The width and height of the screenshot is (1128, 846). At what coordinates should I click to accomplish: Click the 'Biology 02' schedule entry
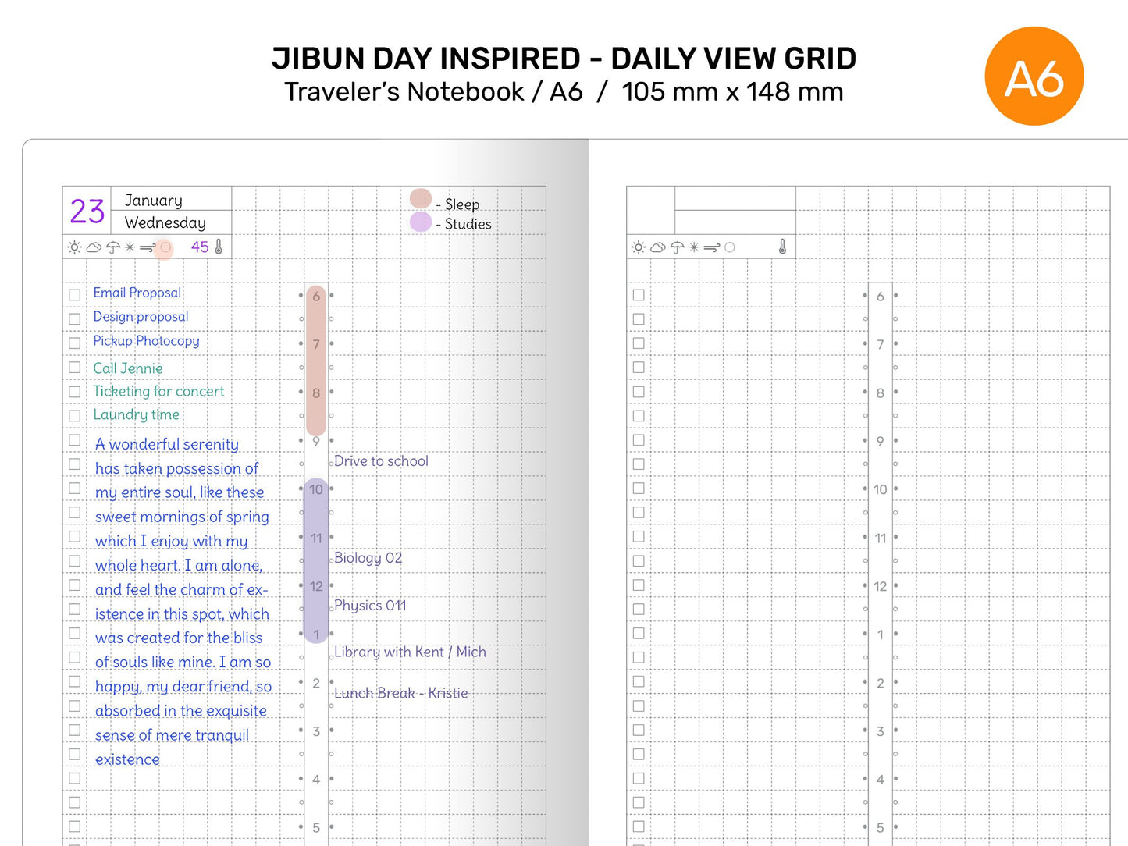(x=368, y=558)
